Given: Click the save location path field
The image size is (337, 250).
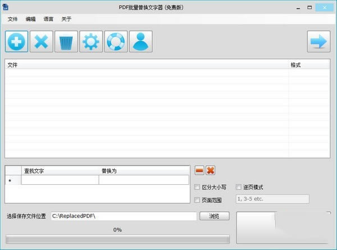Looking at the screenshot, I should pyautogui.click(x=124, y=216).
